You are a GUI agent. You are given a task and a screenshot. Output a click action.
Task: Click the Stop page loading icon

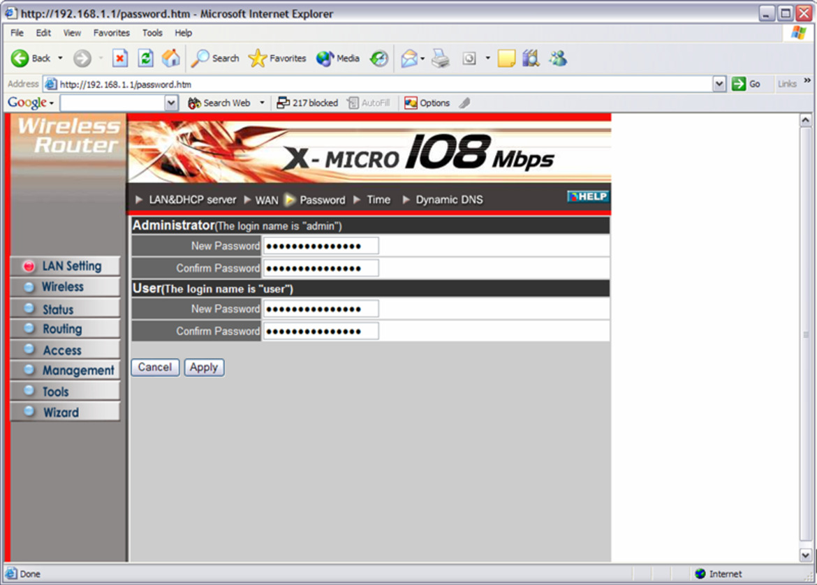120,59
